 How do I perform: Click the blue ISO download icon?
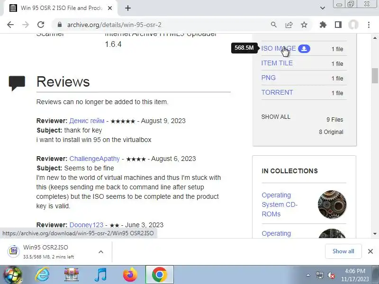tap(304, 49)
